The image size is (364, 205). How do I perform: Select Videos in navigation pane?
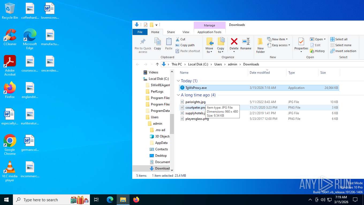(x=151, y=72)
